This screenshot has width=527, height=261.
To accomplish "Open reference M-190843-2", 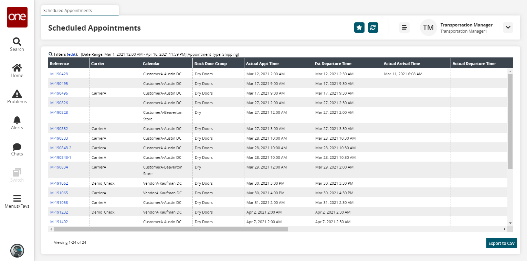I will click(61, 148).
